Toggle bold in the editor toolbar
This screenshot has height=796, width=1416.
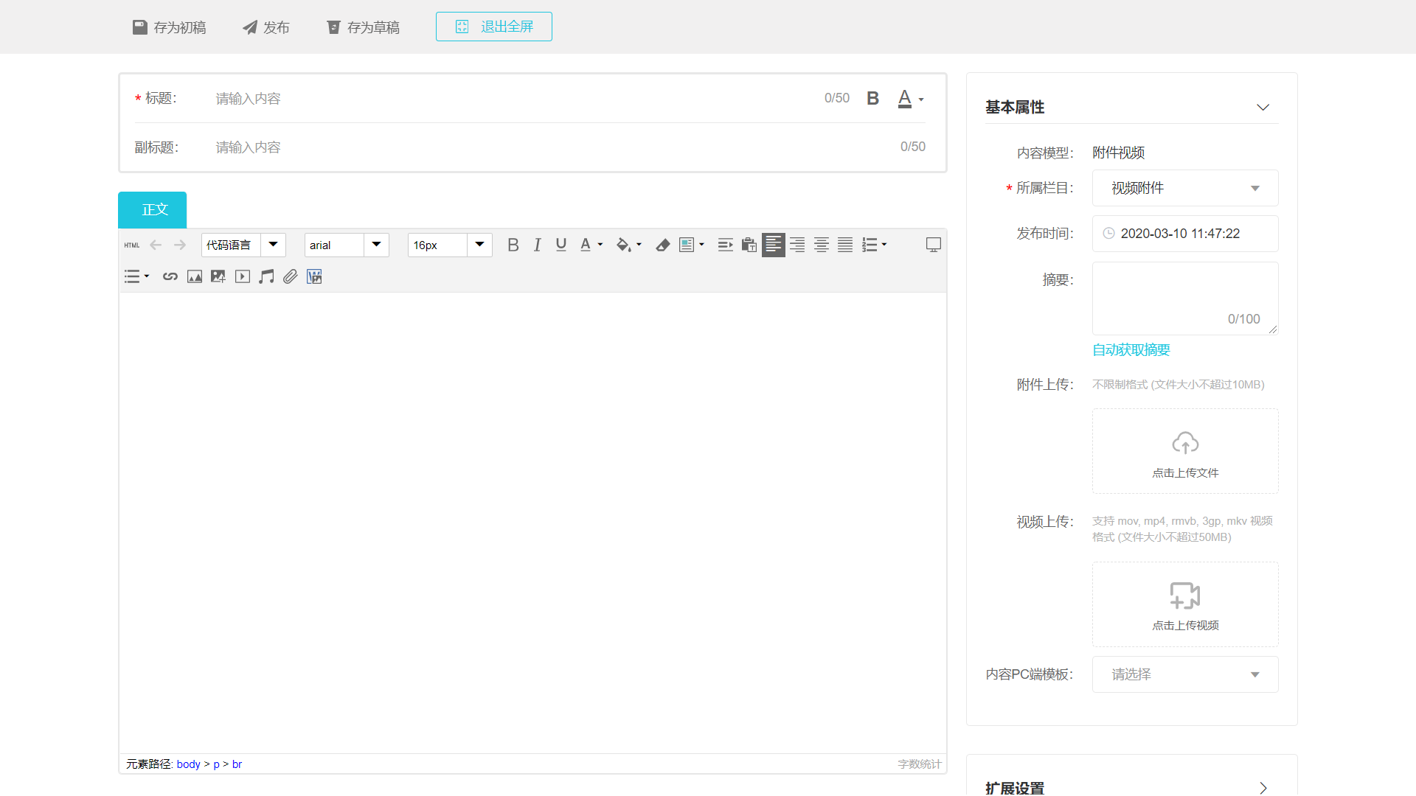point(513,245)
